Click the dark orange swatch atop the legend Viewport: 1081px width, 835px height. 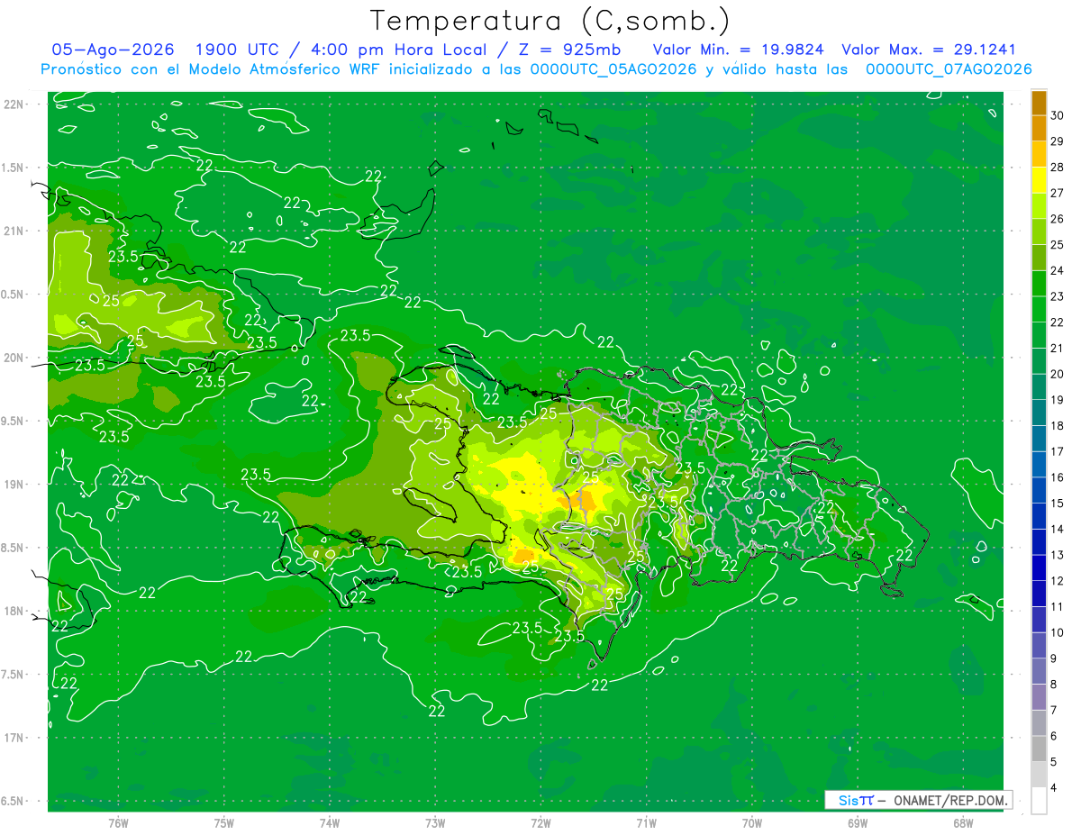click(1039, 102)
